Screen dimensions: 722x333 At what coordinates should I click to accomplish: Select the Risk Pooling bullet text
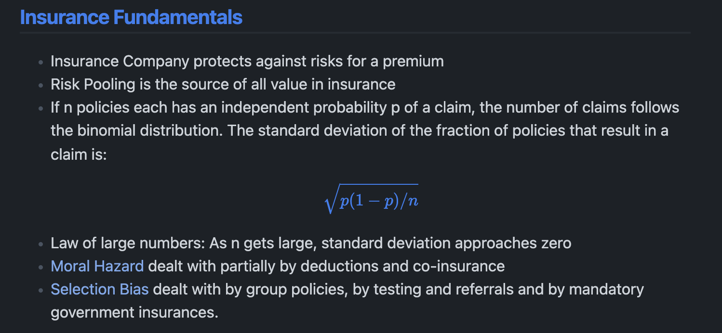(x=223, y=85)
